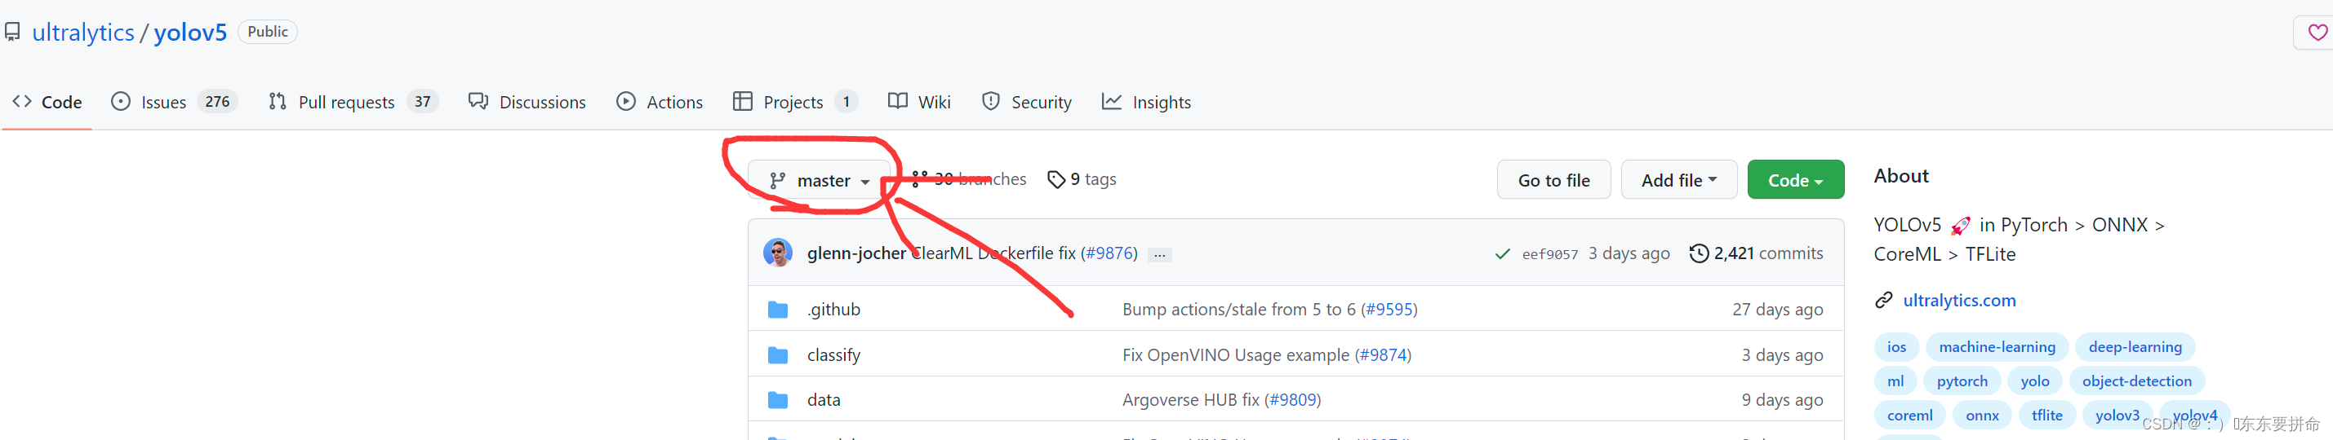
Task: Open pull request #9874 link
Action: point(1383,355)
